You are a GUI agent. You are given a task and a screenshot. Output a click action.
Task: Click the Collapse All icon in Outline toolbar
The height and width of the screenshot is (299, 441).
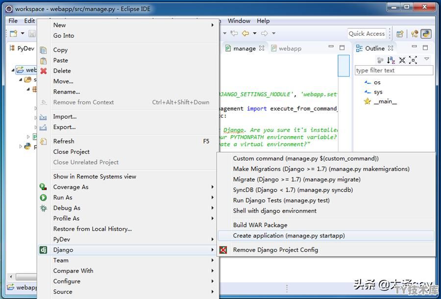[x=402, y=60]
